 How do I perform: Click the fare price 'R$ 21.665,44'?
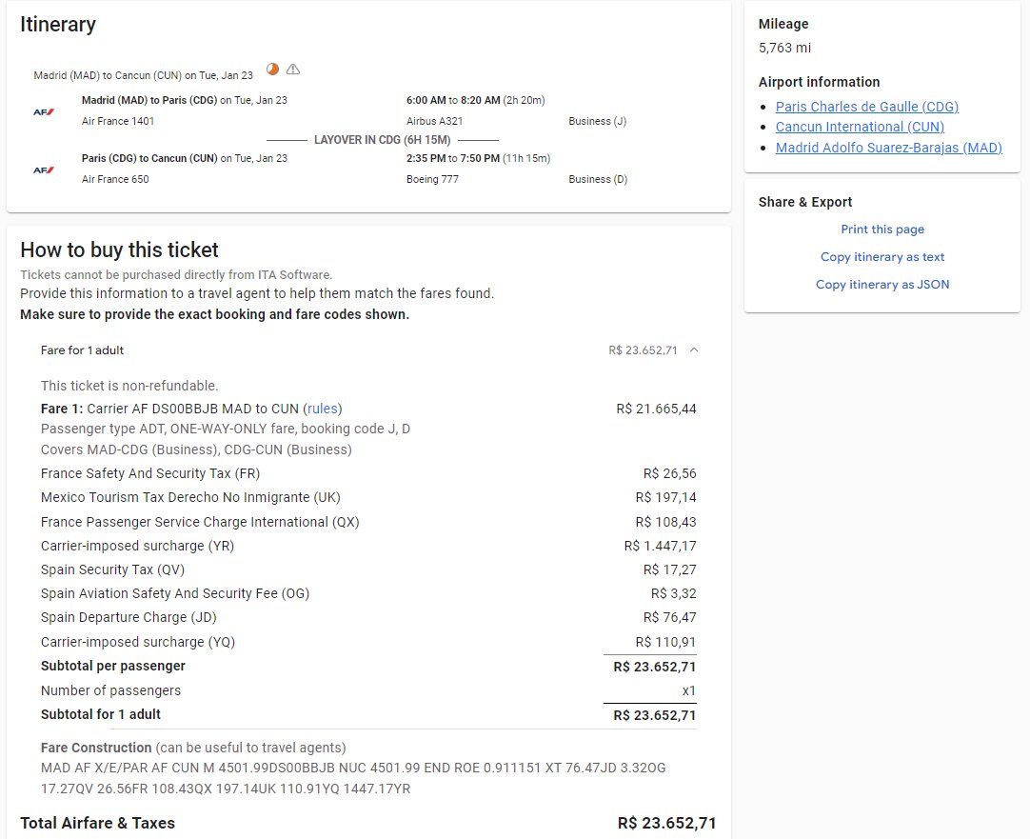click(656, 409)
